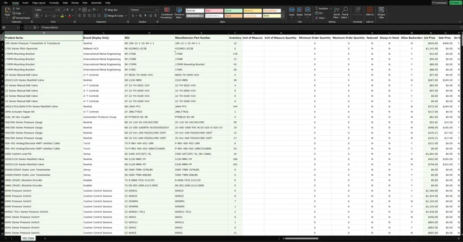Select the SKU Table sheet tab
Image resolution: width=463 pixels, height=242 pixels.
[x=28, y=238]
